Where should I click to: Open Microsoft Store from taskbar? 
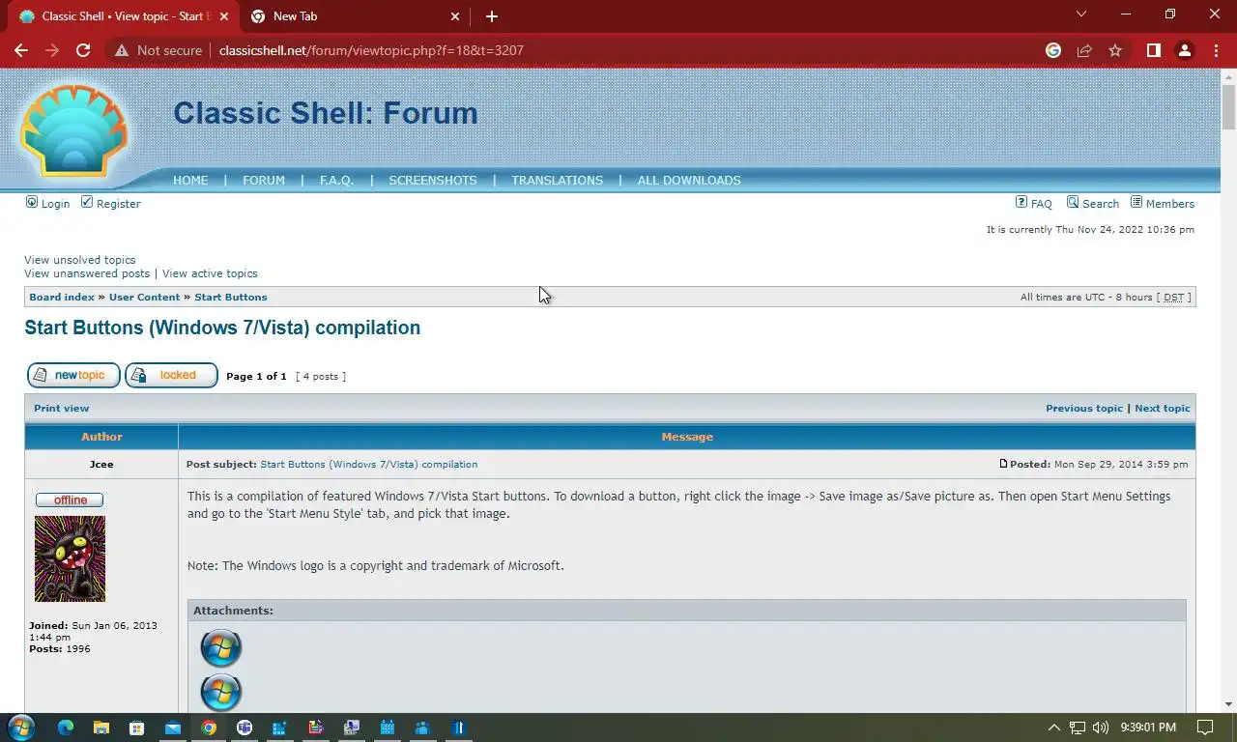click(137, 728)
